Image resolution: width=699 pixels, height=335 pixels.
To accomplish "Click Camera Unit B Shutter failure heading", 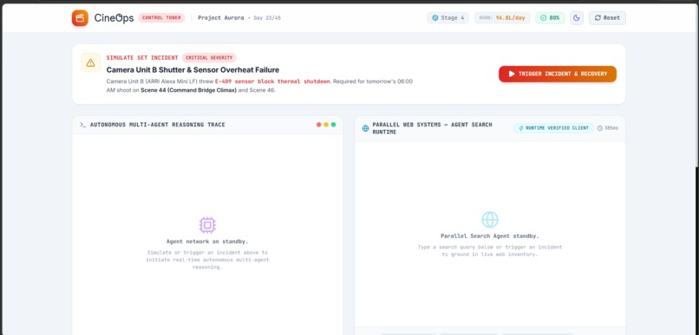I will point(193,70).
